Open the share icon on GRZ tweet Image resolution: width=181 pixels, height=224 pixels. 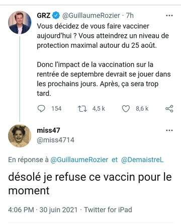(169, 109)
